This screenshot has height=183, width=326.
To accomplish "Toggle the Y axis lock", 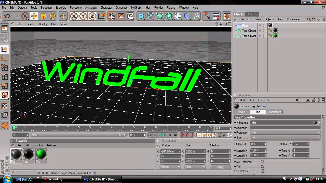I will coord(83,17).
